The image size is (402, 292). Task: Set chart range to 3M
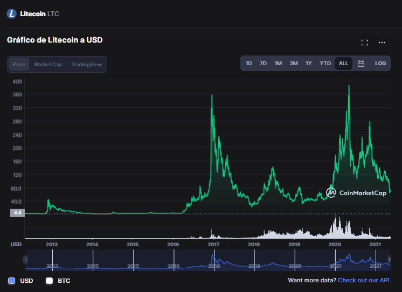tap(294, 64)
